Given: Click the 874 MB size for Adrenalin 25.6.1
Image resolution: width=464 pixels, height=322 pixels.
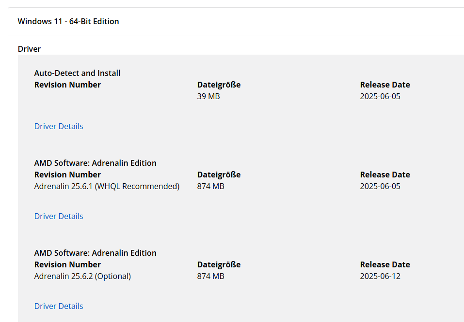Looking at the screenshot, I should (x=210, y=186).
